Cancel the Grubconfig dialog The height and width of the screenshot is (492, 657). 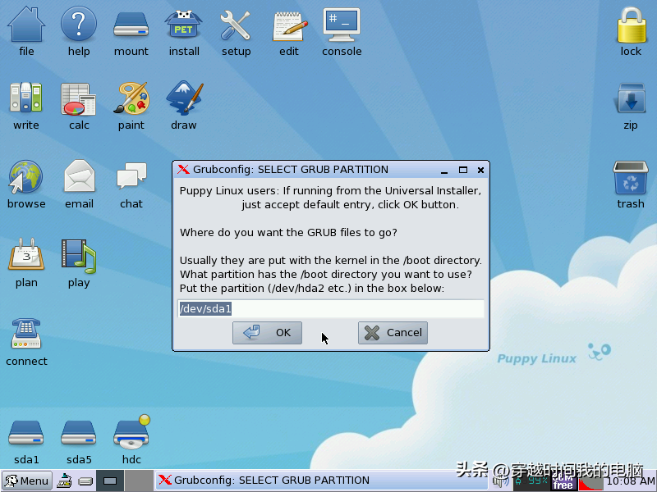[x=393, y=333]
